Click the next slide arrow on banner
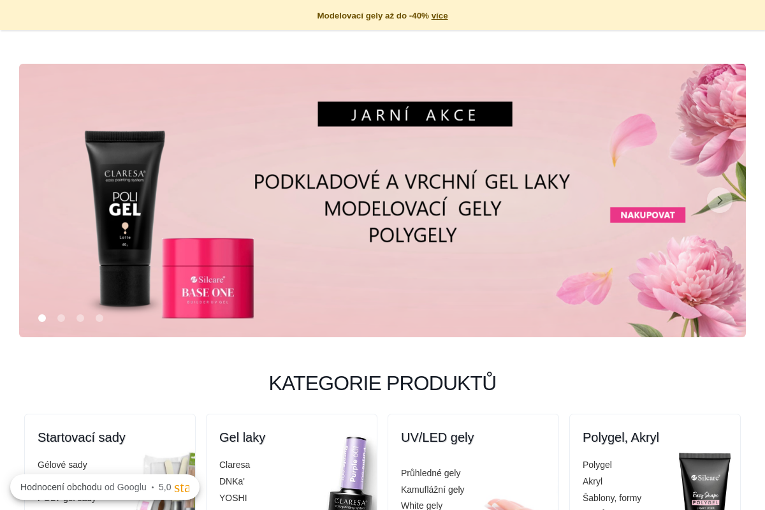 point(720,200)
